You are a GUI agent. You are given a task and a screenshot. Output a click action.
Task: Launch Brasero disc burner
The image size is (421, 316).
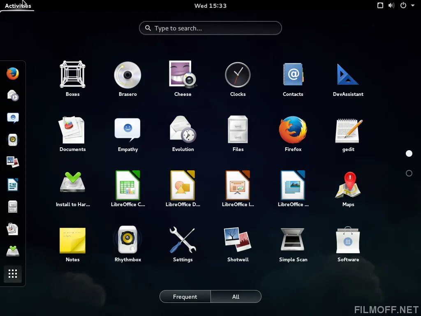(x=127, y=79)
